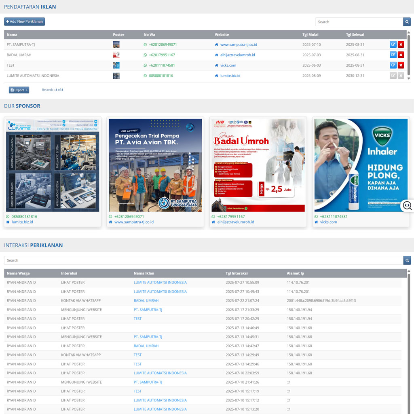Click floating magnifier code icon at right edge
414x414 pixels.
pyautogui.click(x=408, y=205)
